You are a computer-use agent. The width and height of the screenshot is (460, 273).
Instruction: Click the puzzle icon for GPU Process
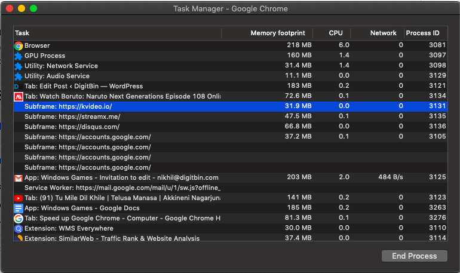point(19,56)
